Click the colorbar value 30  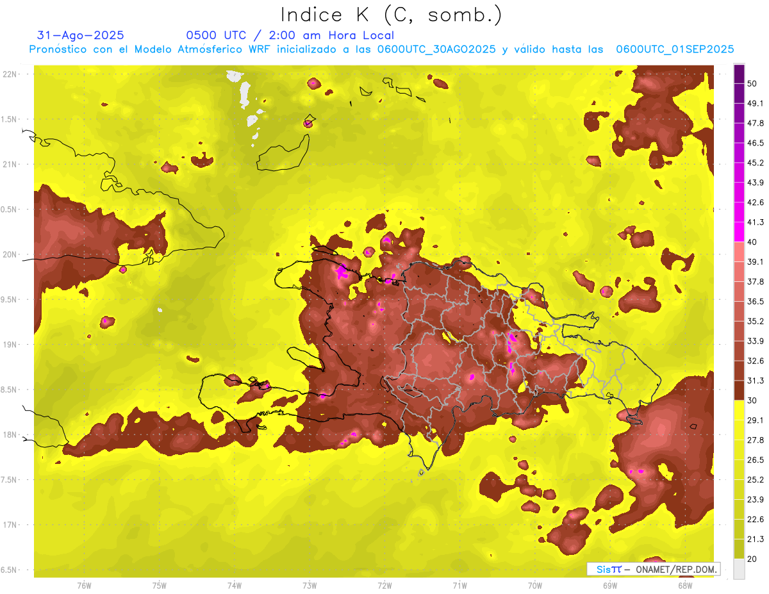[x=753, y=400]
